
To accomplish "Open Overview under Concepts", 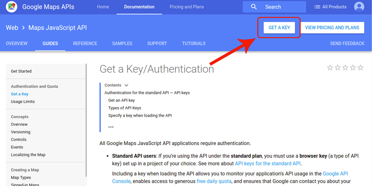I will point(19,124).
